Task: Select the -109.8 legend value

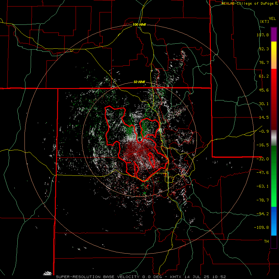Action: pyautogui.click(x=261, y=228)
